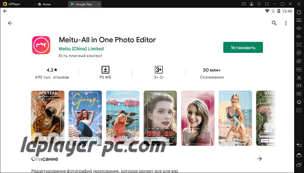Click the Meitu app icon

pyautogui.click(x=41, y=45)
